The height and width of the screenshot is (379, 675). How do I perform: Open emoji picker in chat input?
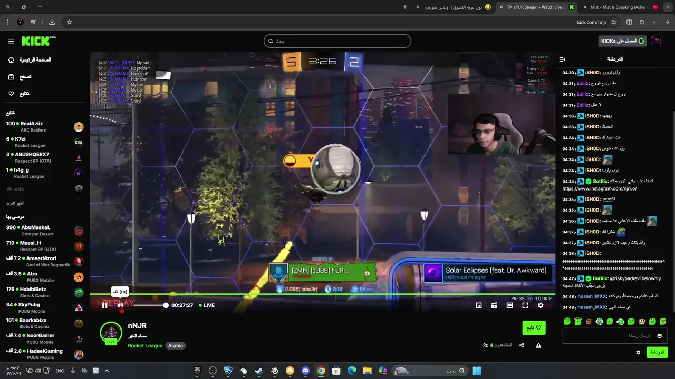[x=659, y=336]
